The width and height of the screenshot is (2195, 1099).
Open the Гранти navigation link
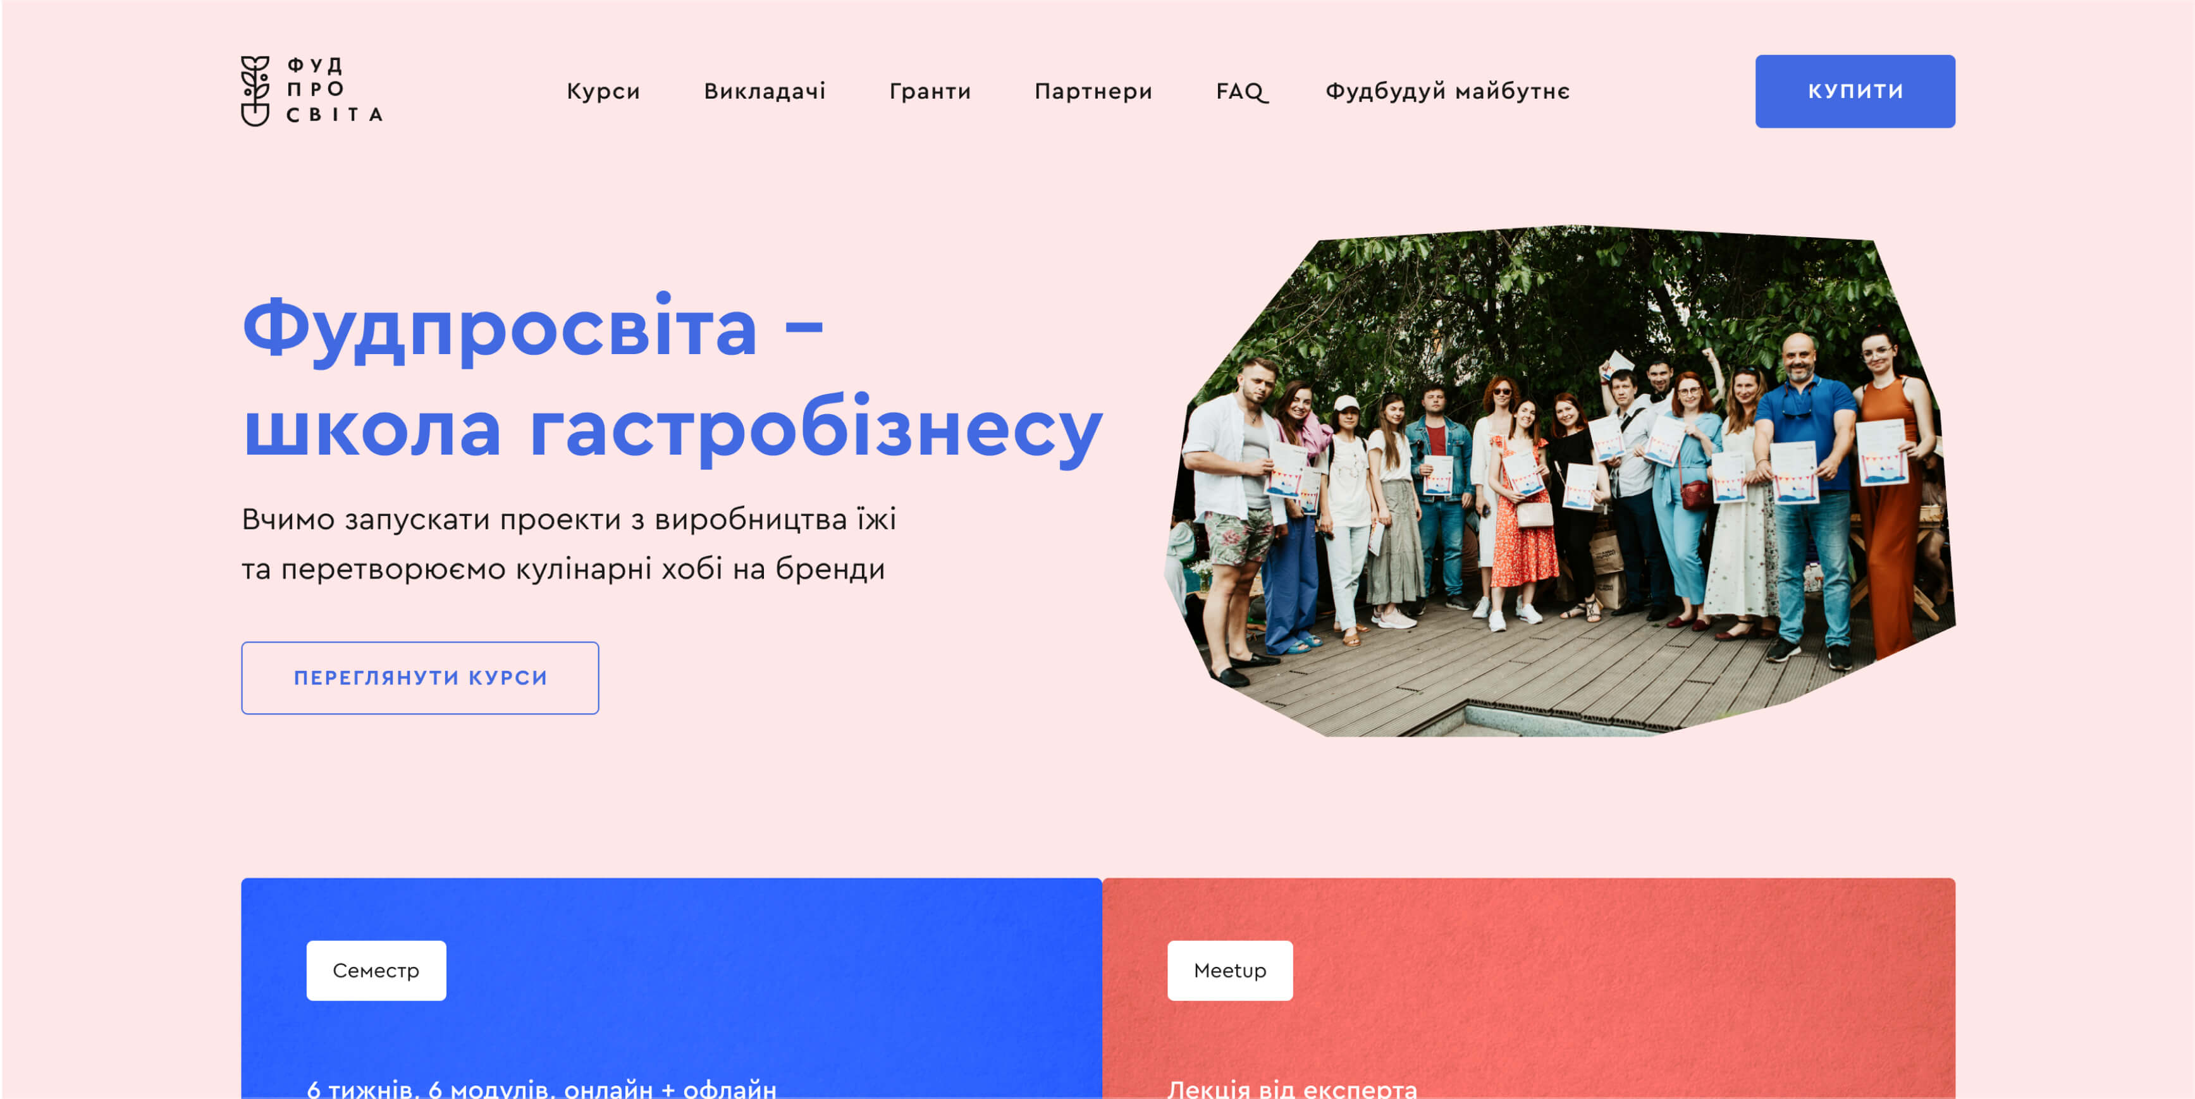pyautogui.click(x=930, y=91)
